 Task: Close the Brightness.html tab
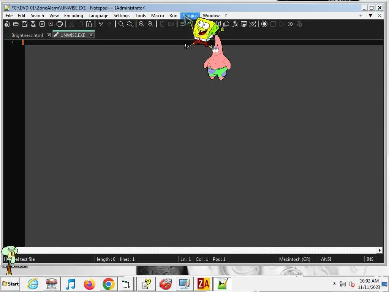tap(49, 35)
